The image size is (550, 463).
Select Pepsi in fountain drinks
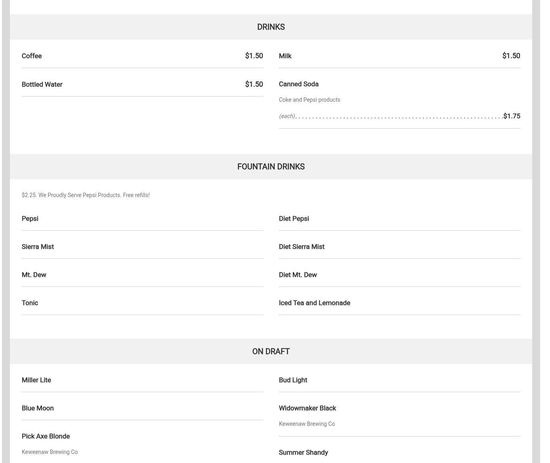pyautogui.click(x=30, y=218)
